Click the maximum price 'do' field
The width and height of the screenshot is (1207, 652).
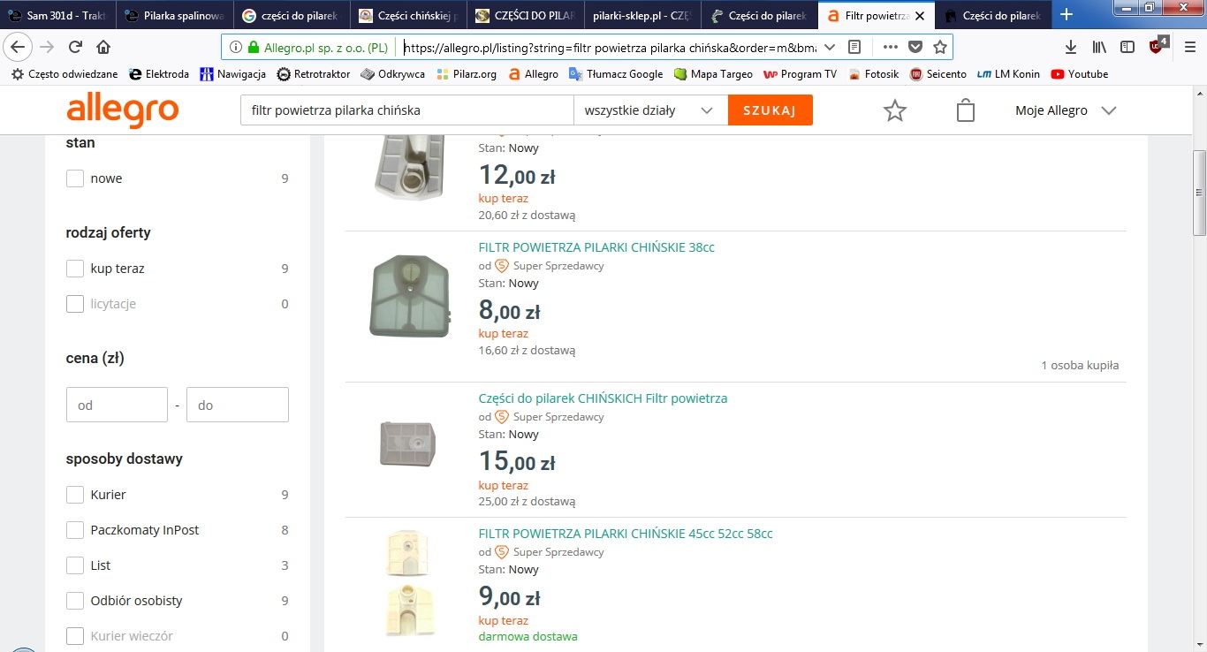[238, 405]
